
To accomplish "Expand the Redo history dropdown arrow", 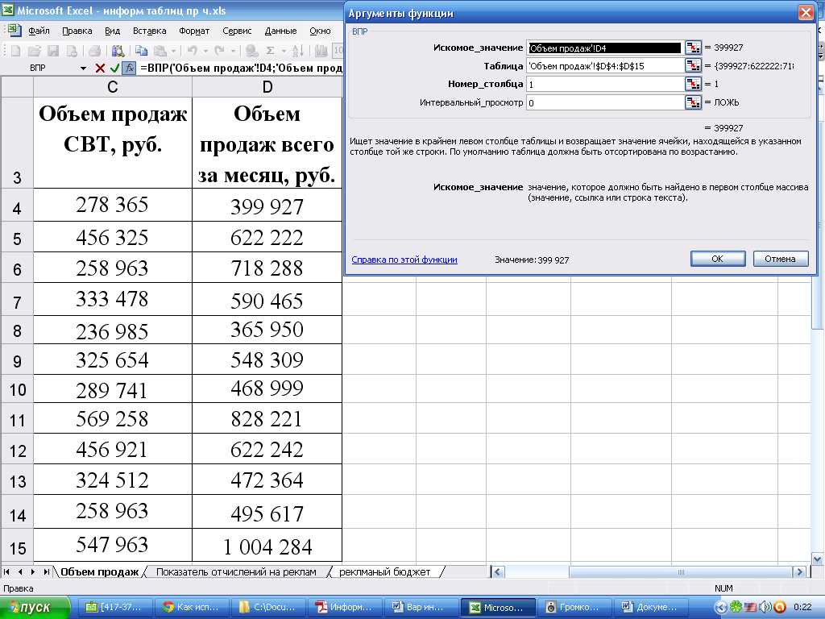I will pyautogui.click(x=233, y=51).
